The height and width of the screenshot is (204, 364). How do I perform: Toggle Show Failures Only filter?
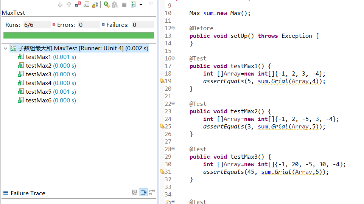click(78, 5)
